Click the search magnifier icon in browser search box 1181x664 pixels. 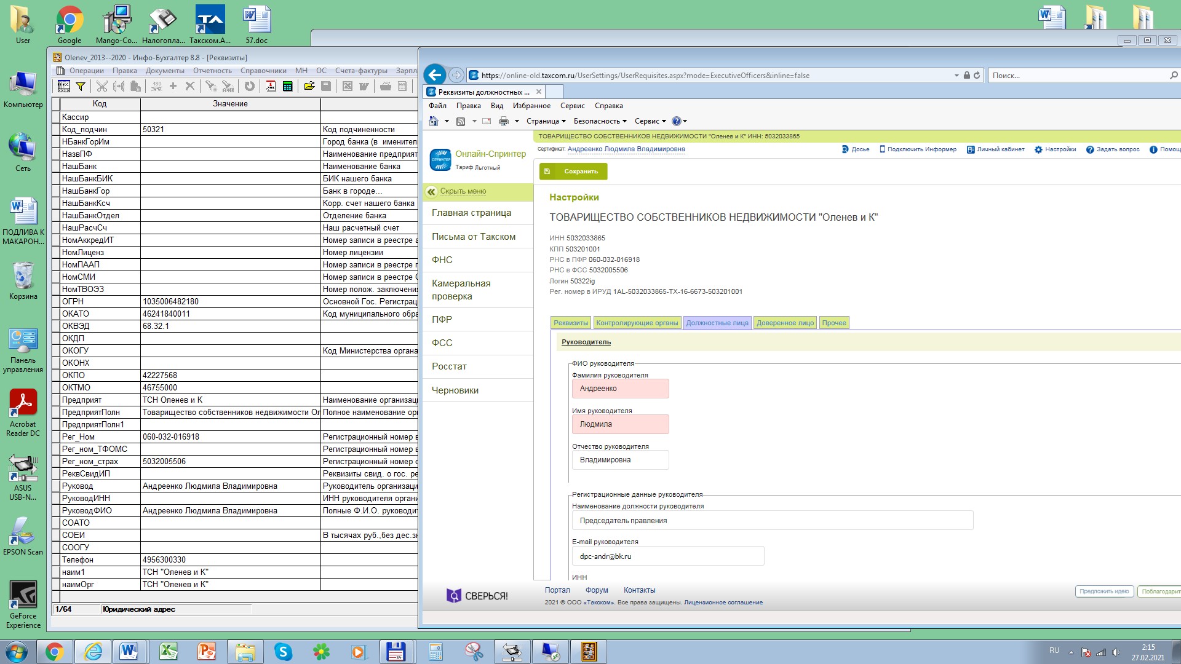click(1174, 75)
